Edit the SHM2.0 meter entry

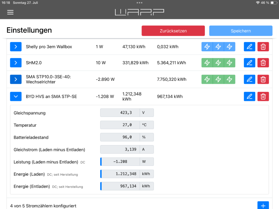(x=249, y=63)
